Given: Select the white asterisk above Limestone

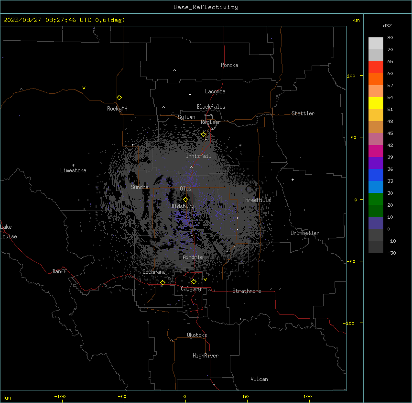Looking at the screenshot, I should pyautogui.click(x=73, y=166).
